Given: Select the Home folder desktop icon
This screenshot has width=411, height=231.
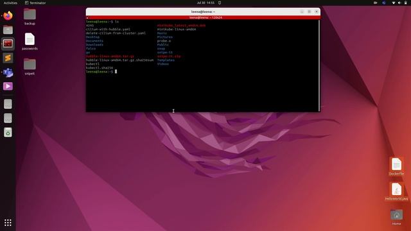Looking at the screenshot, I should pos(396,217).
